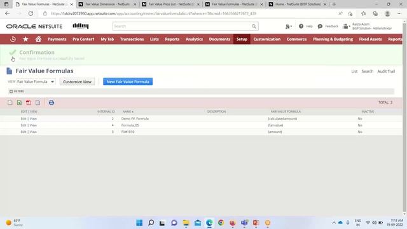Image resolution: width=407 pixels, height=229 pixels.
Task: Open browser Collections icon
Action: (375, 13)
